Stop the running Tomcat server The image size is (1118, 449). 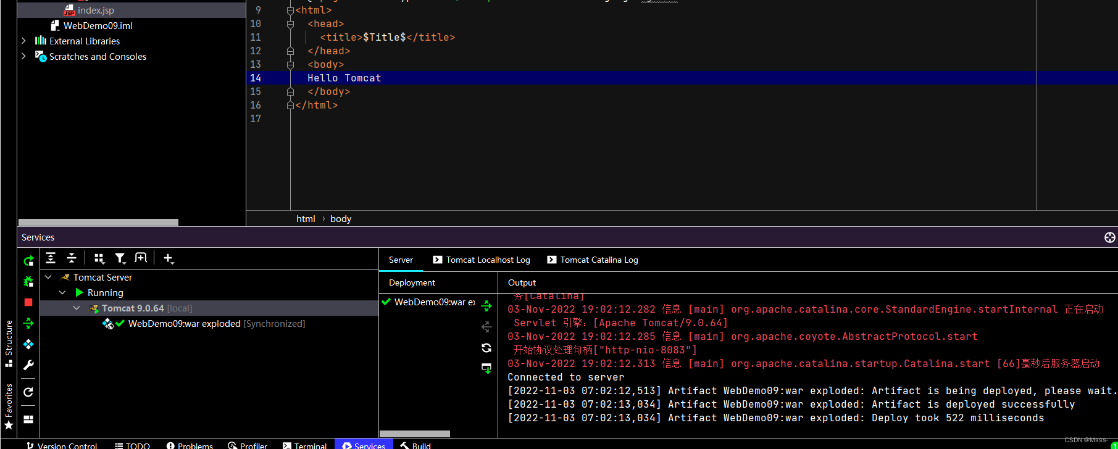(x=28, y=302)
